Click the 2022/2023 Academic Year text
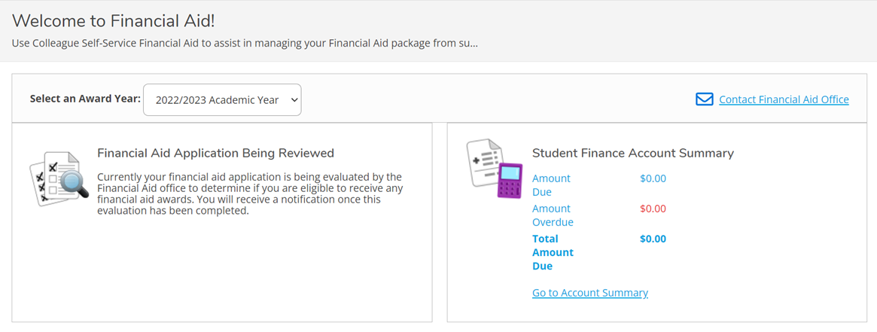877x332 pixels. click(x=217, y=100)
